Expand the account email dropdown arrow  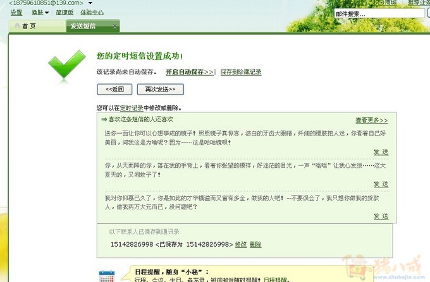90,3
